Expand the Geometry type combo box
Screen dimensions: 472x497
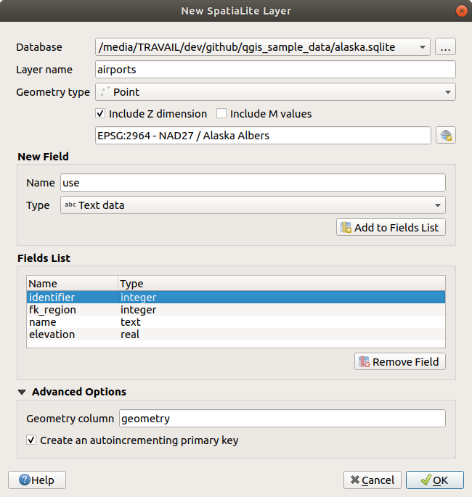tap(274, 92)
